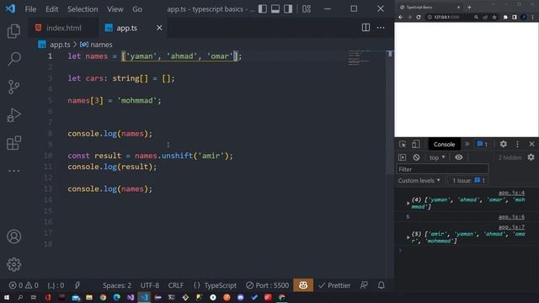
Task: Click app.ts in the breadcrumb
Action: (60, 45)
